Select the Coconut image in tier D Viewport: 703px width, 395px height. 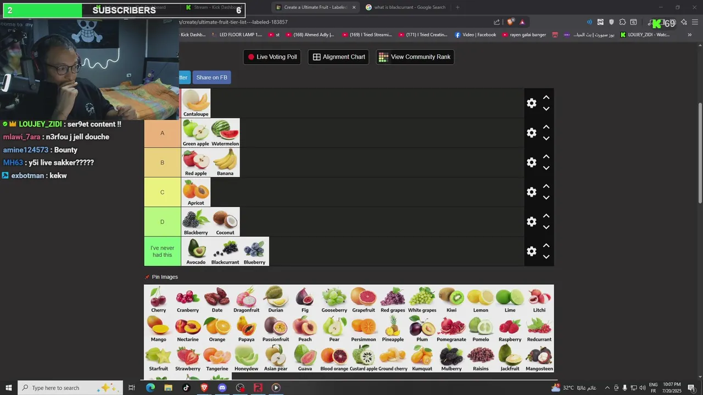[x=225, y=222]
